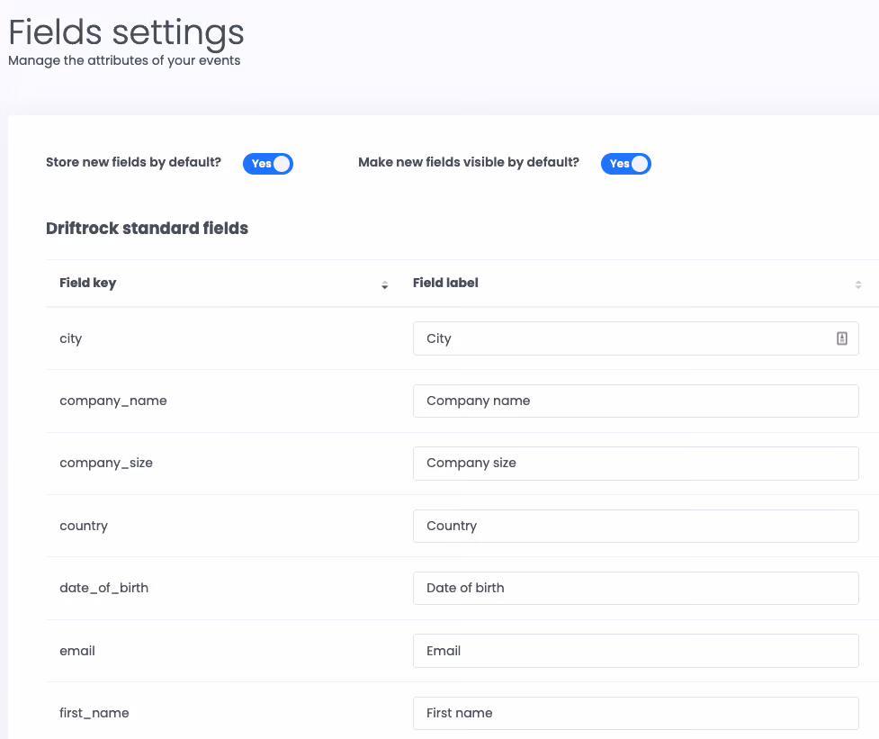Click the Manage the attributes subtitle text
This screenshot has height=739, width=879.
(124, 60)
